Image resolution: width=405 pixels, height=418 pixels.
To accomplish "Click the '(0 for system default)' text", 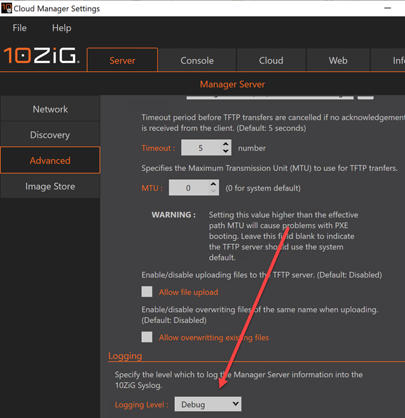I will pos(263,188).
